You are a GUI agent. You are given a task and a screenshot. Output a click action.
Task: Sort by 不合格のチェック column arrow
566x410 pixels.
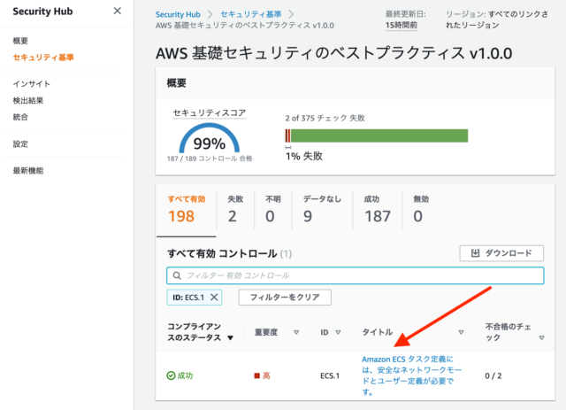(x=541, y=337)
